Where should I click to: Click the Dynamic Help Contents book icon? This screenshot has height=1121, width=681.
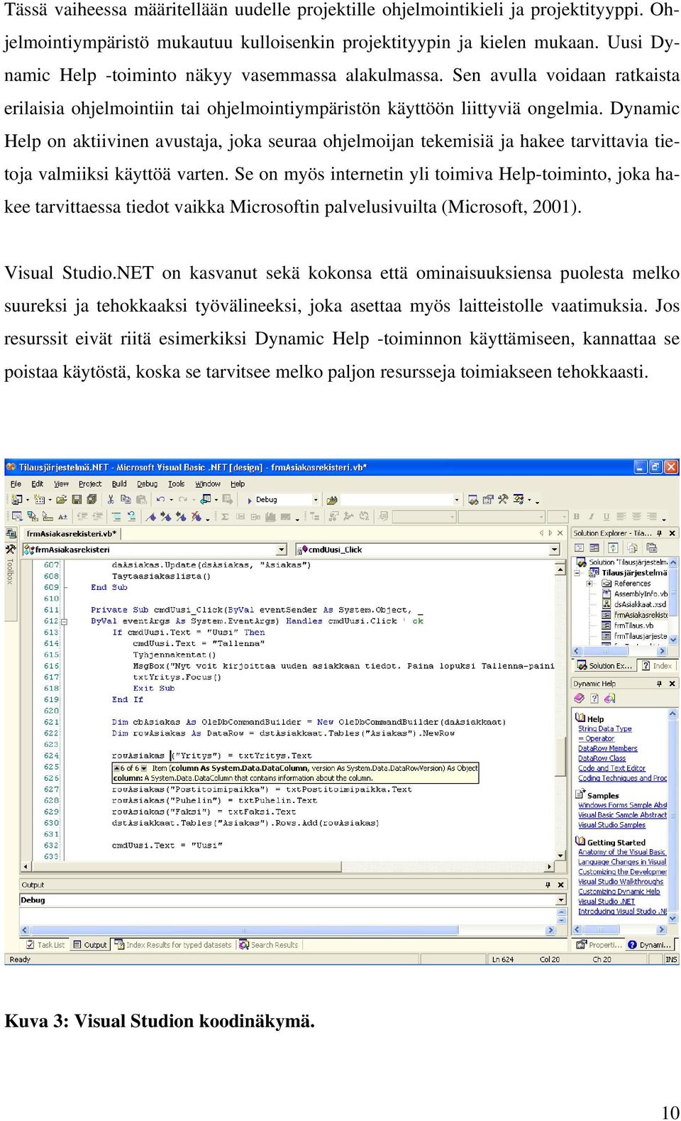[580, 699]
